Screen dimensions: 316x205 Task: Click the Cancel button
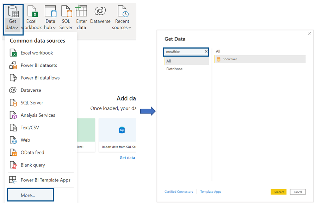coord(298,192)
